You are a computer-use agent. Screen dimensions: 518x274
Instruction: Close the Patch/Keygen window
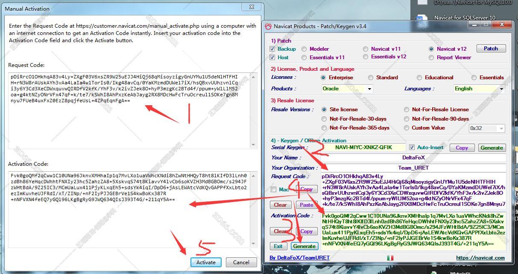coord(501,25)
